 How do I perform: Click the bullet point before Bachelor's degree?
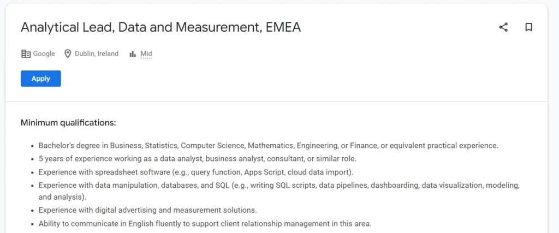tap(30, 146)
